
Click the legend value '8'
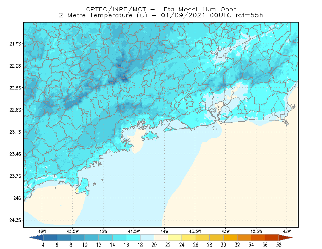click(71, 245)
